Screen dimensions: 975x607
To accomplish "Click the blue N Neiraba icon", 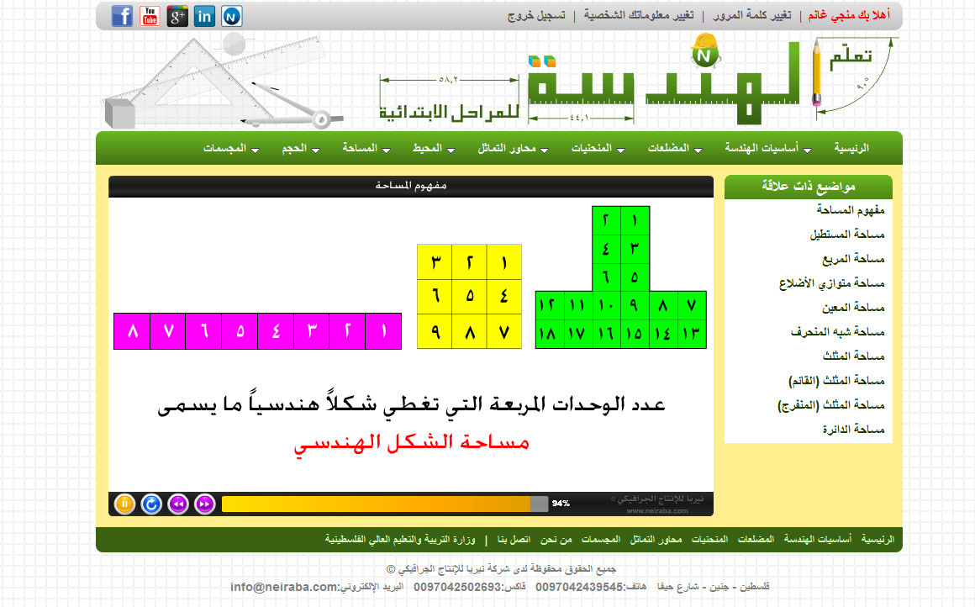I will click(x=232, y=16).
